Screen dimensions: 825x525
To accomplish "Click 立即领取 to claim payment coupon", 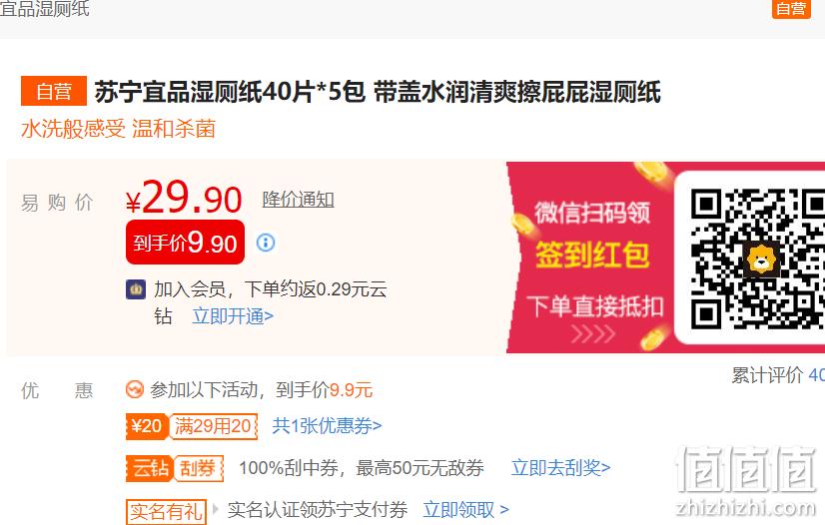I will click(x=466, y=509).
